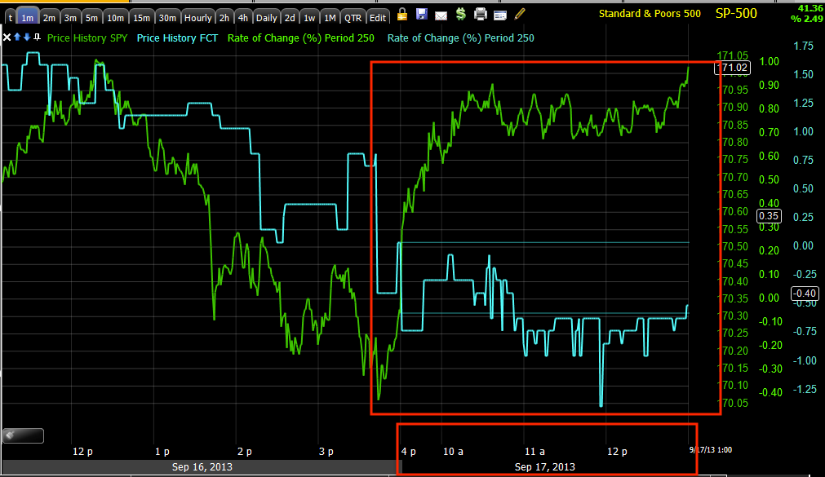825x477 pixels.
Task: Click the envelope email icon
Action: (x=441, y=15)
